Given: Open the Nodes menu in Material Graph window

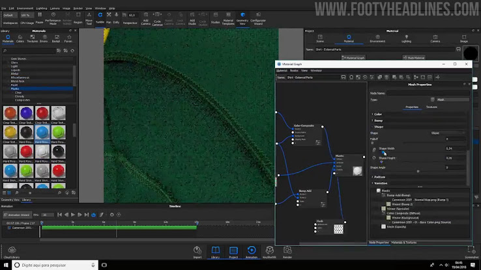Looking at the screenshot, I should coord(294,71).
